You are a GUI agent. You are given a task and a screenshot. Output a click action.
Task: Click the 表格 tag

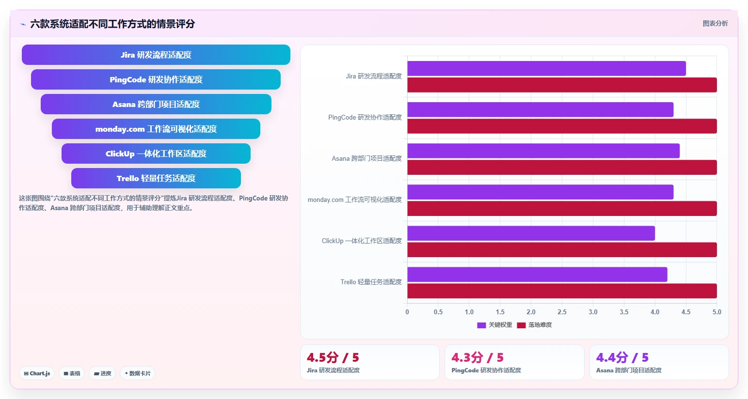72,373
